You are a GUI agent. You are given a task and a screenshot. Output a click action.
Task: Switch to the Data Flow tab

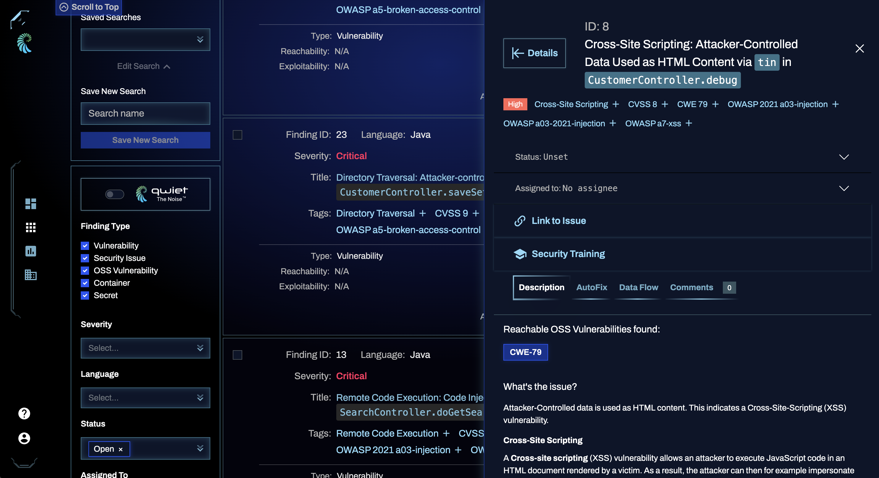(x=638, y=287)
